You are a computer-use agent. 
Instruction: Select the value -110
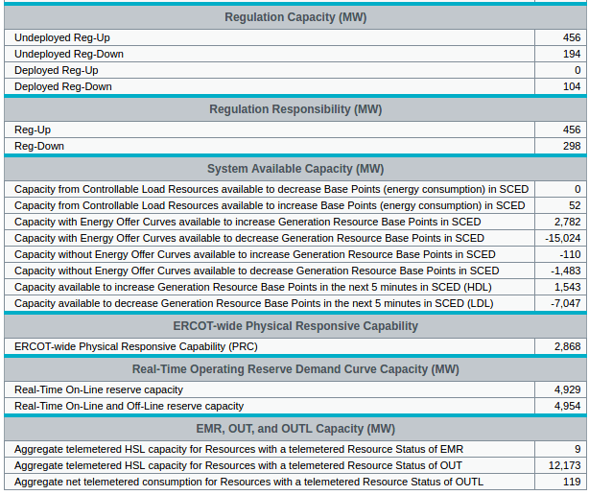click(570, 254)
